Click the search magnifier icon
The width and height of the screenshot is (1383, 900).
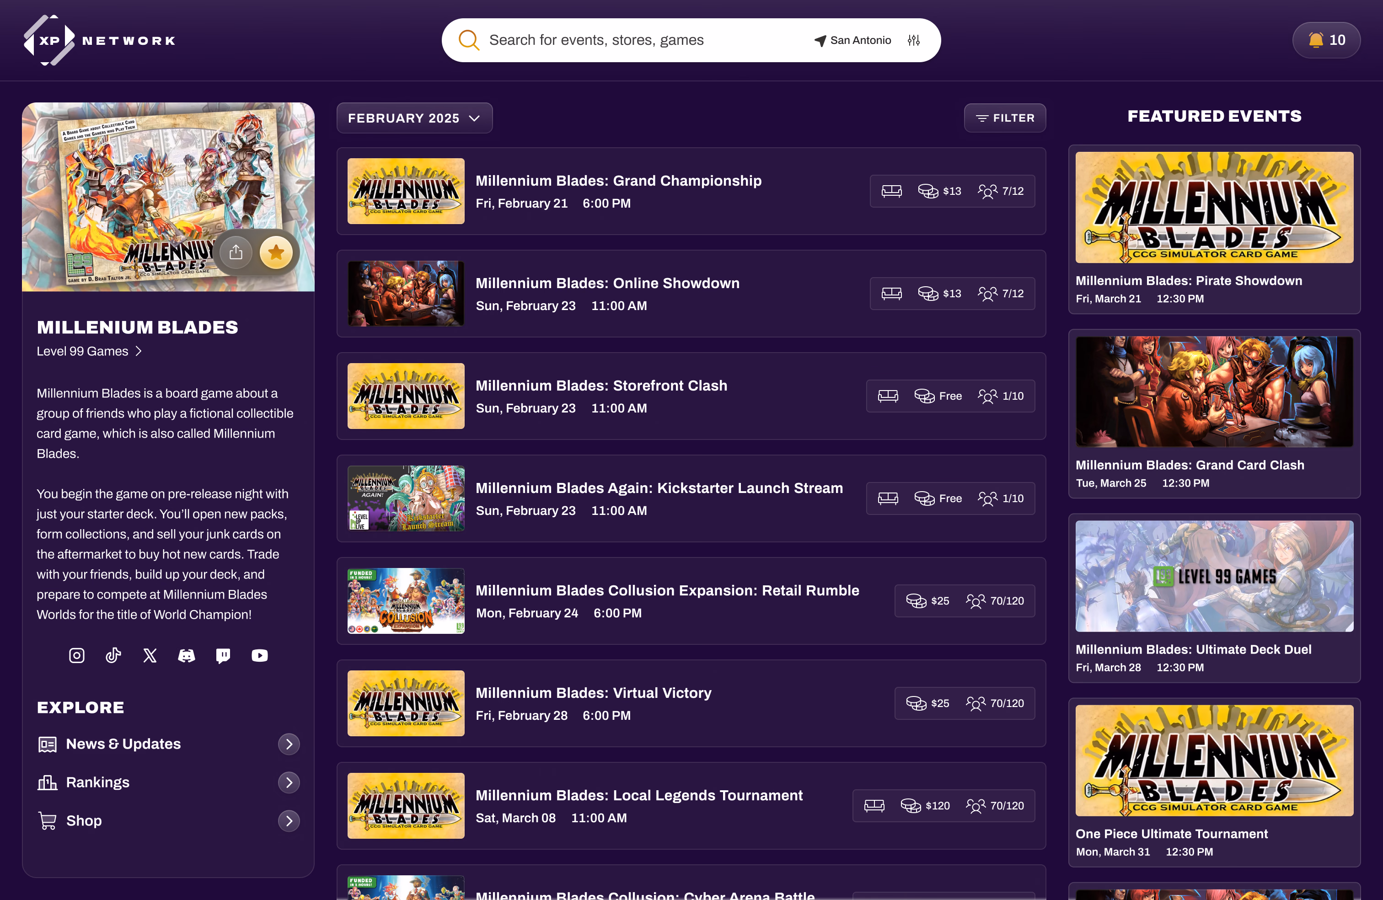coord(468,40)
